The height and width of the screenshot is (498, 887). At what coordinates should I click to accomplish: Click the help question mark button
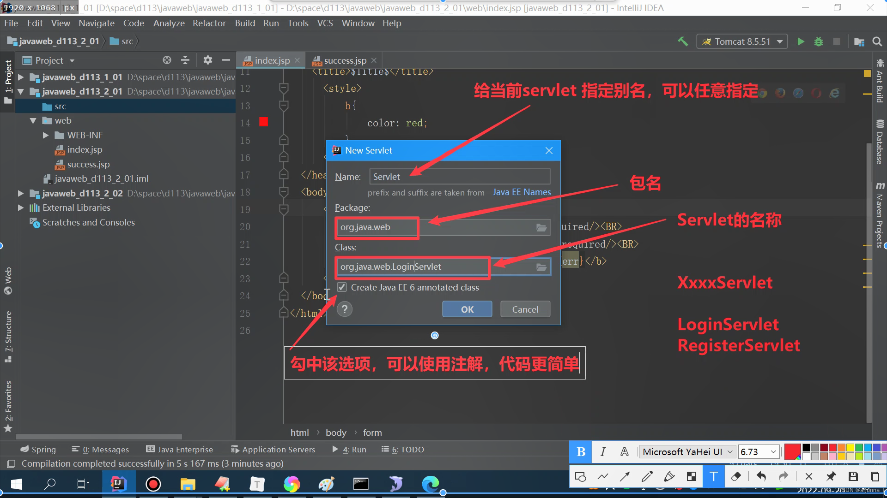(x=345, y=309)
